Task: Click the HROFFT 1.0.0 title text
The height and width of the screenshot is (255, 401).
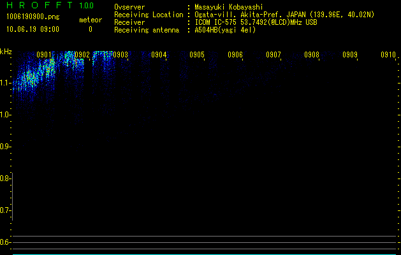Action: (x=50, y=5)
